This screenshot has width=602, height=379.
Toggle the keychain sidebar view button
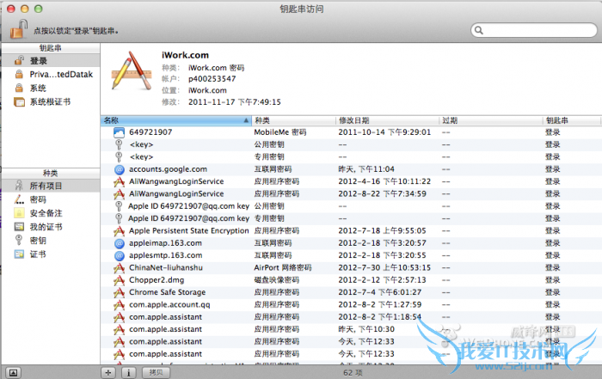(x=13, y=372)
